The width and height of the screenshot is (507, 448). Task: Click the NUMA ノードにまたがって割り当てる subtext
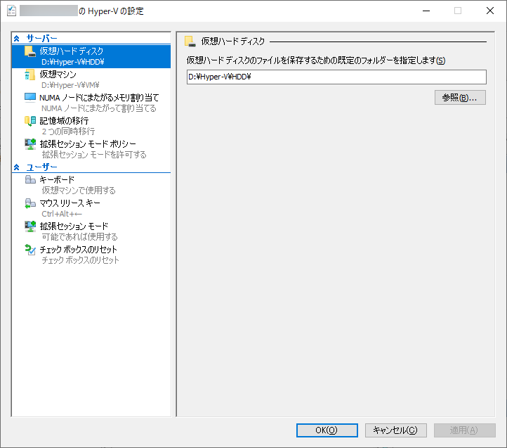coord(99,108)
